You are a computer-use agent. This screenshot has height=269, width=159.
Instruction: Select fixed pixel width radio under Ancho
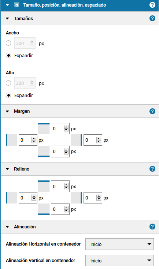pyautogui.click(x=8, y=43)
